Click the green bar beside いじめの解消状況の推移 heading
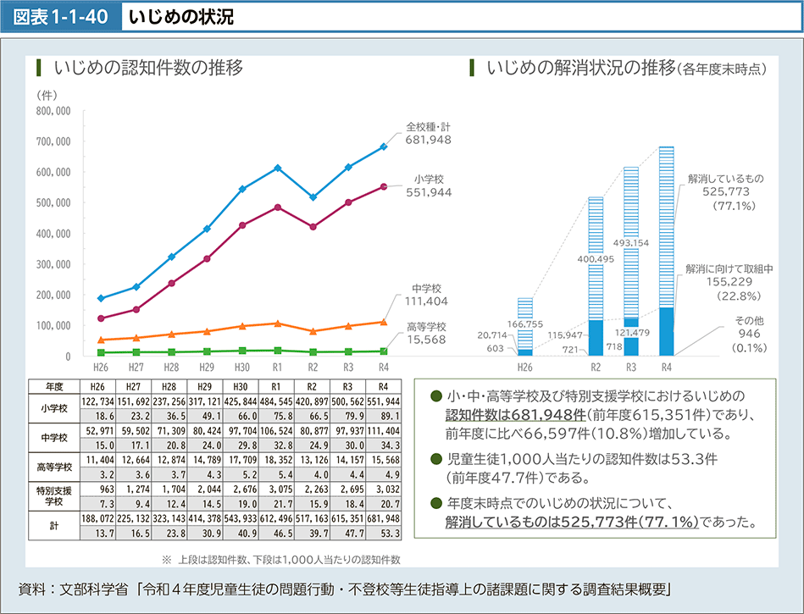Screen dimensions: 804x614 pyautogui.click(x=472, y=68)
